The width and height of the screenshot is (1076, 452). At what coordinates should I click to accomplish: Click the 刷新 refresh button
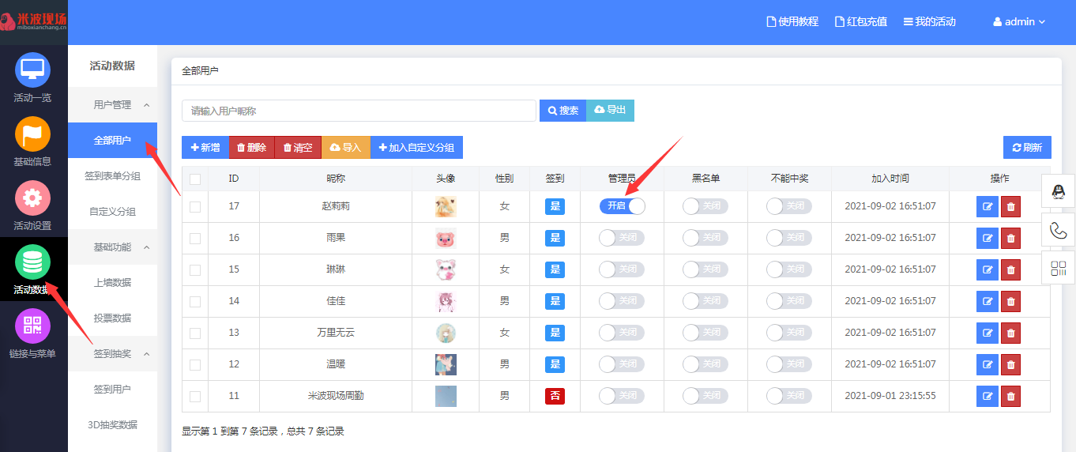(1027, 148)
